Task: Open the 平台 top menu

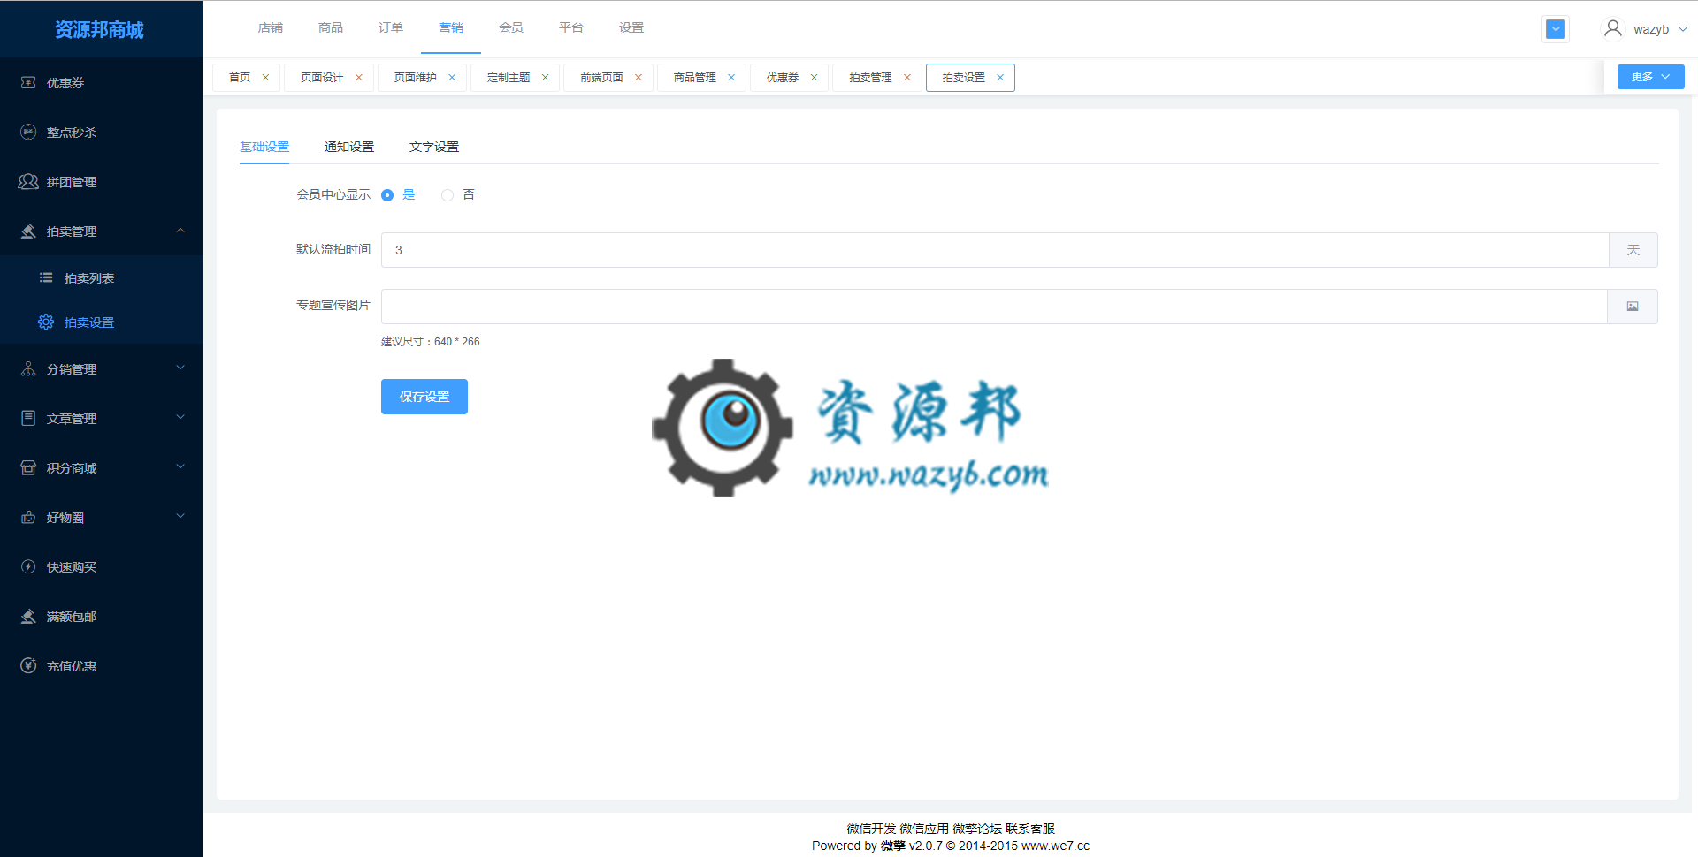Action: click(571, 27)
